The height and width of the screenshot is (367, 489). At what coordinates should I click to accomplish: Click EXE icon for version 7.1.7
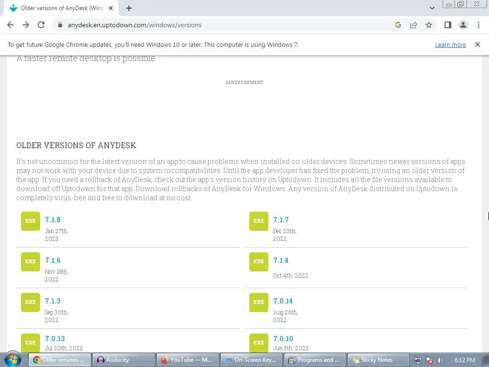[258, 221]
